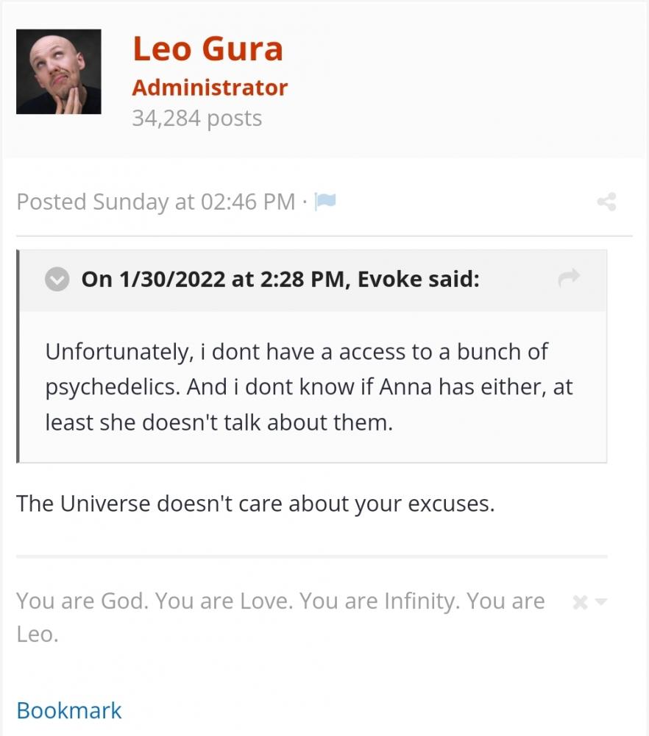Select the quoted text about psychedelics
This screenshot has width=649, height=736.
click(309, 387)
